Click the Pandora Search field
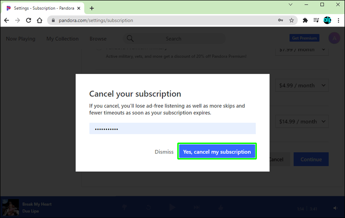The image size is (345, 218). pyautogui.click(x=174, y=39)
